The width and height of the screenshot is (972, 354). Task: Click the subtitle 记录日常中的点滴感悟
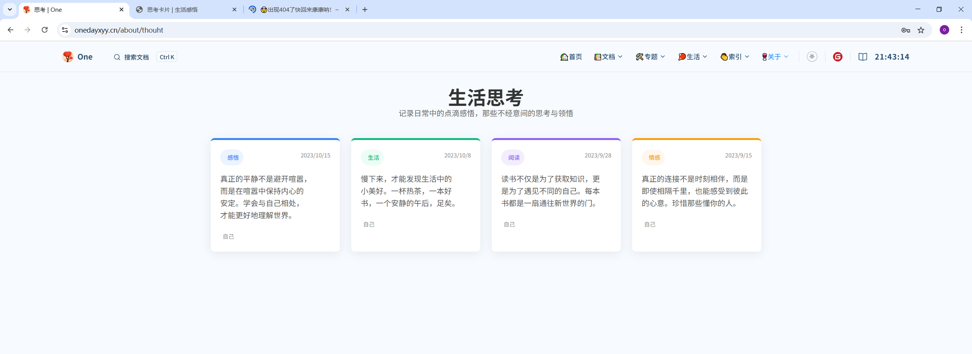[x=486, y=113]
